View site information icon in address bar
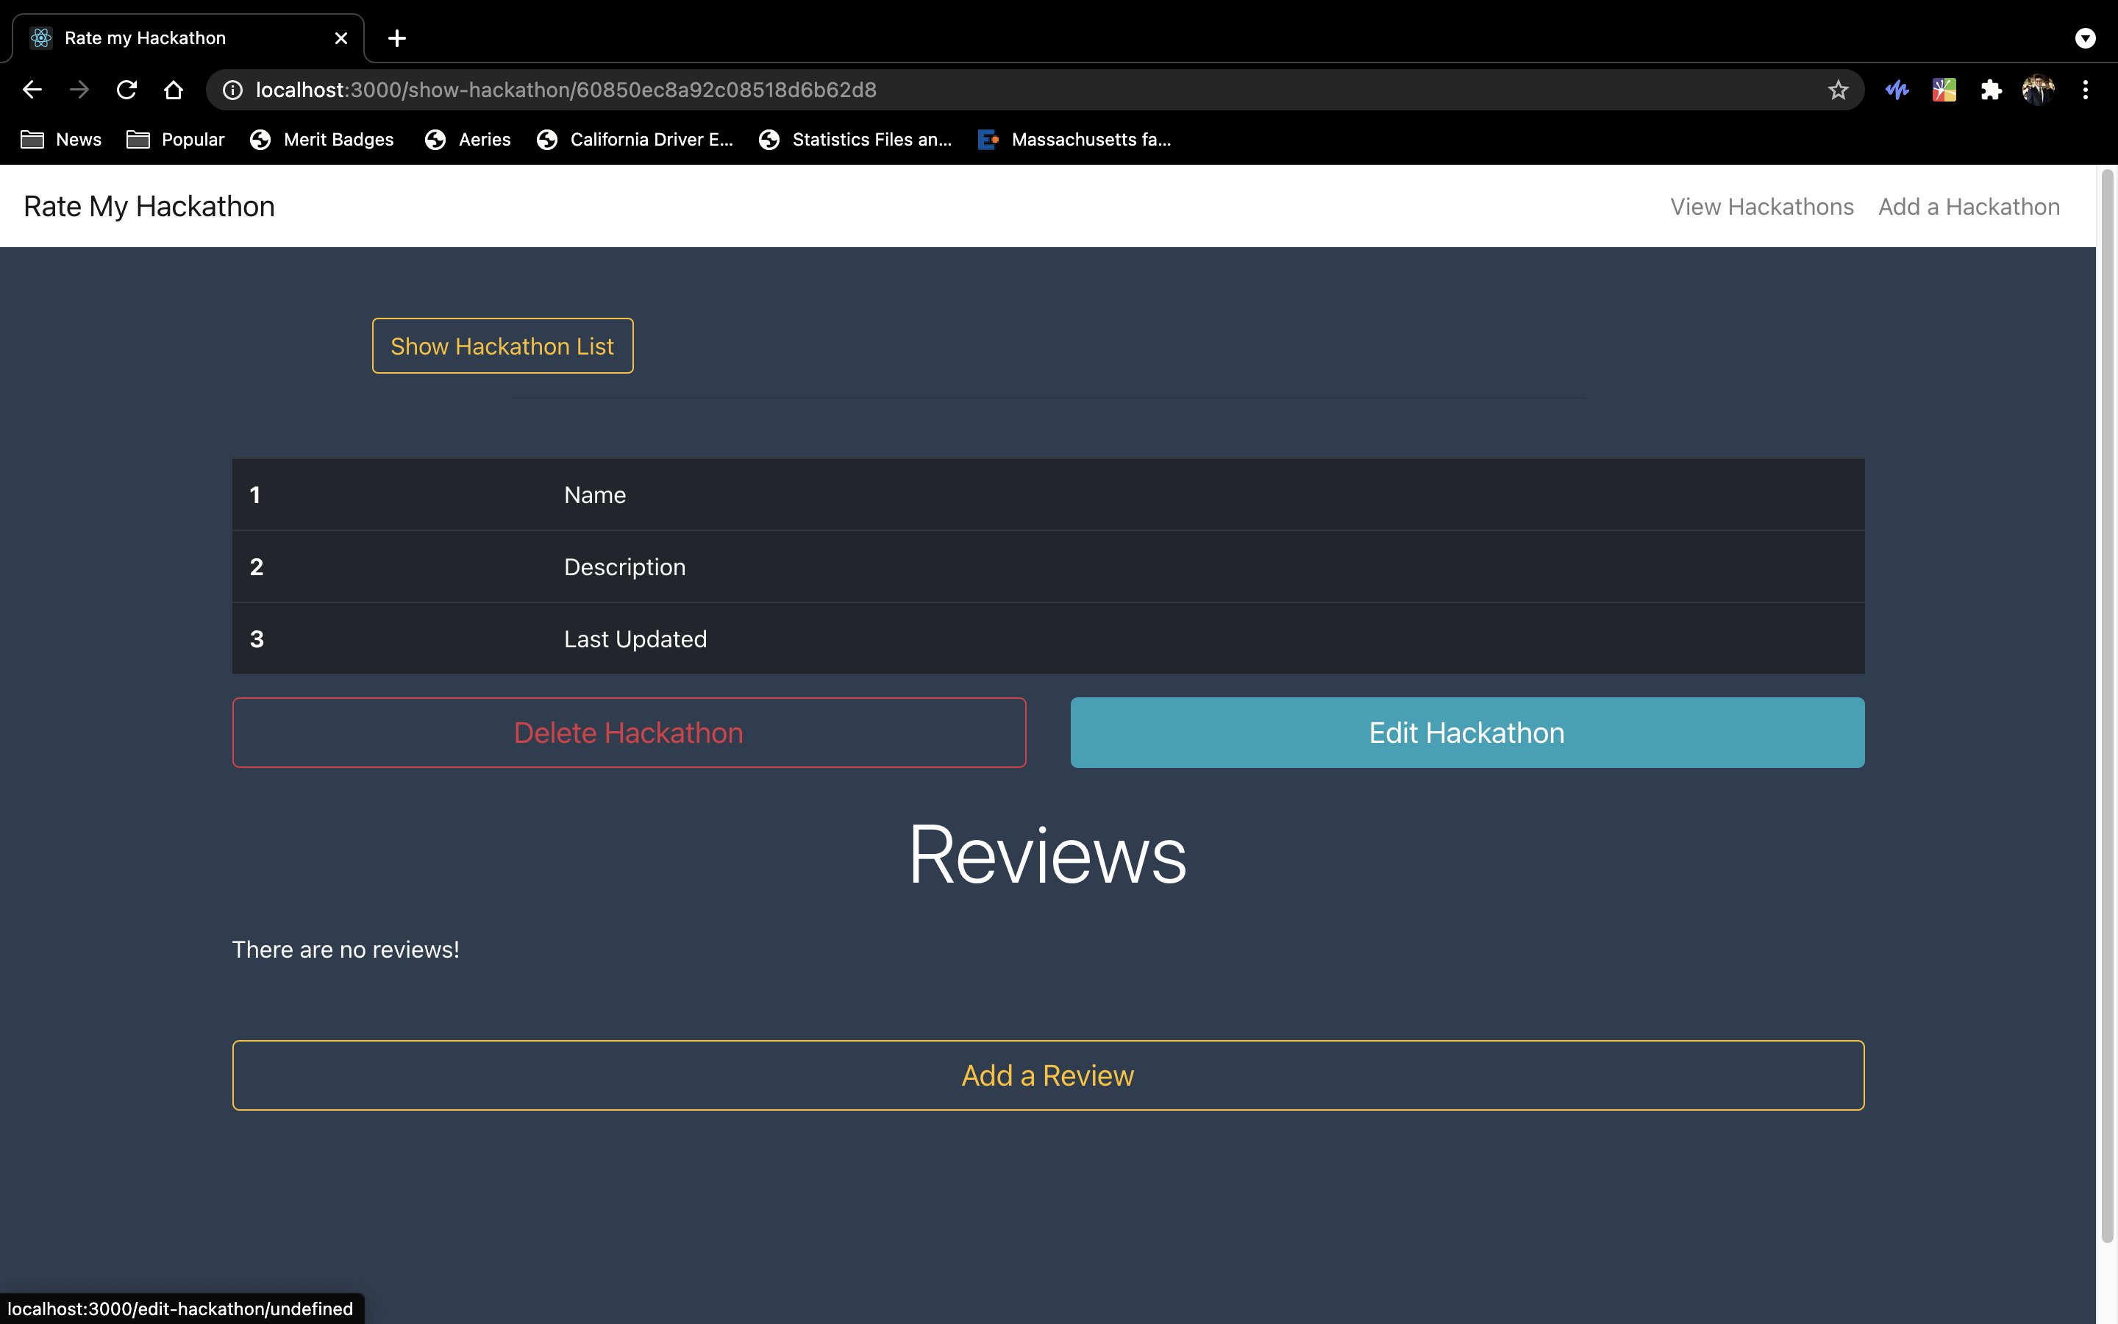Viewport: 2118px width, 1324px height. tap(233, 89)
